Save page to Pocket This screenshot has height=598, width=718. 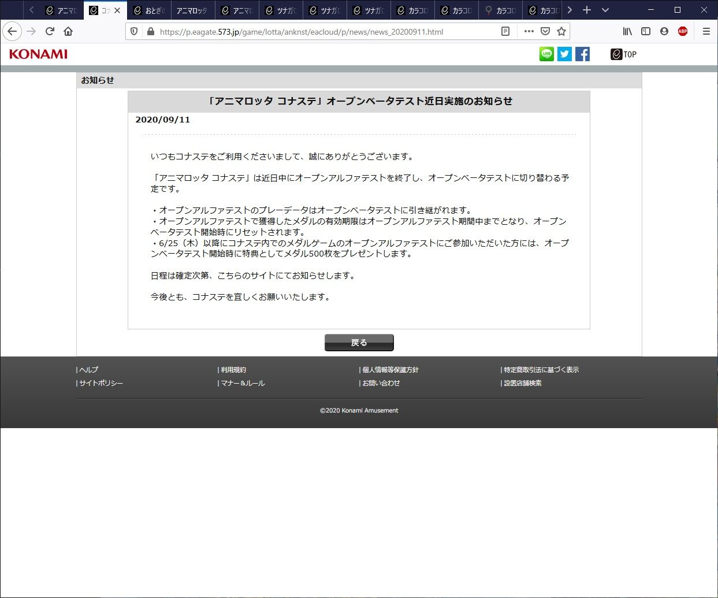tap(545, 31)
